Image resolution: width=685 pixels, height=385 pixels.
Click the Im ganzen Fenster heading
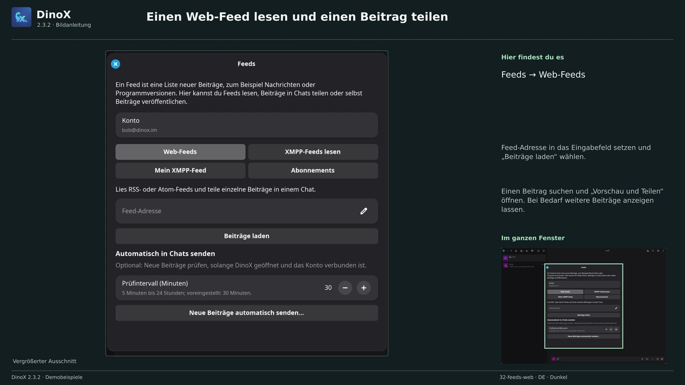(533, 238)
